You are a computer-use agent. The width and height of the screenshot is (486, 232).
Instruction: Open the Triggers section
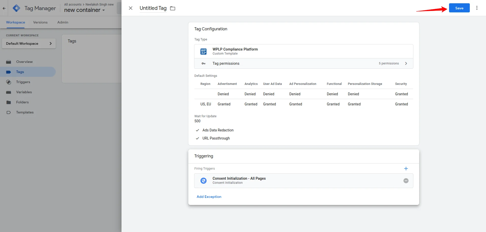point(23,82)
